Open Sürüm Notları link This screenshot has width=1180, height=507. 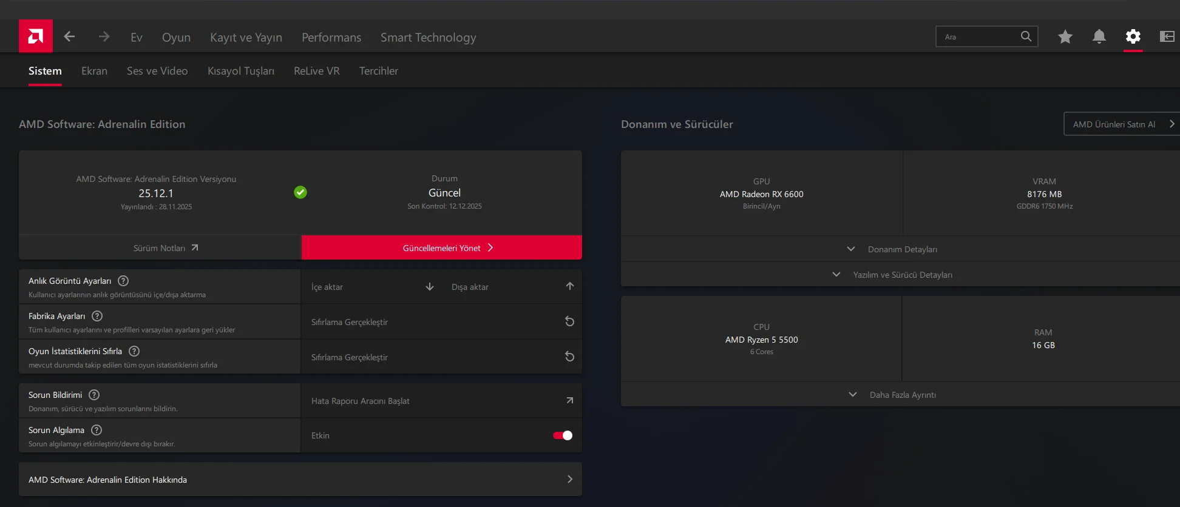[x=160, y=247]
